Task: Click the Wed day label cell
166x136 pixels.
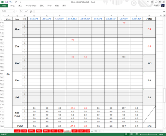Action: (x=17, y=63)
